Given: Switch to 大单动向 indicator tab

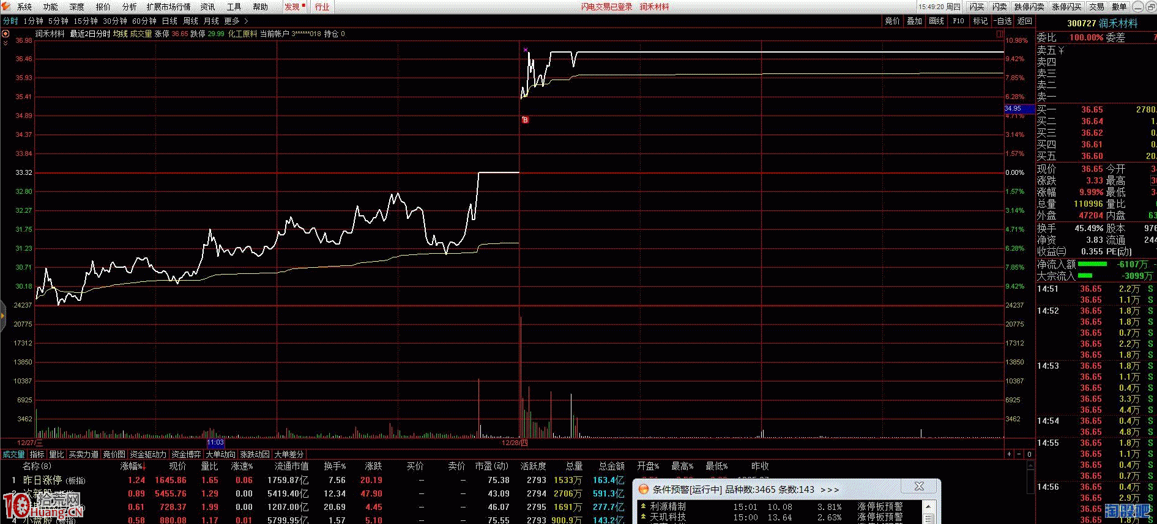Looking at the screenshot, I should [220, 454].
